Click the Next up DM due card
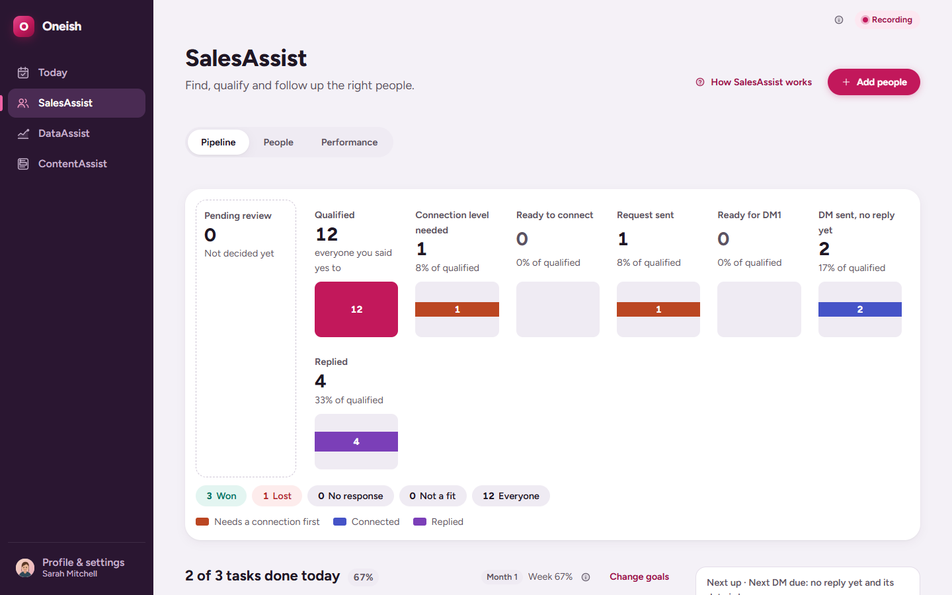Image resolution: width=952 pixels, height=595 pixels. coord(808,581)
